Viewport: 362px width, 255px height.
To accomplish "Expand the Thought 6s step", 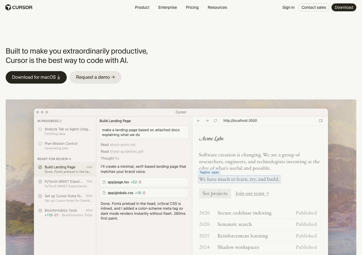I will 110,158.
